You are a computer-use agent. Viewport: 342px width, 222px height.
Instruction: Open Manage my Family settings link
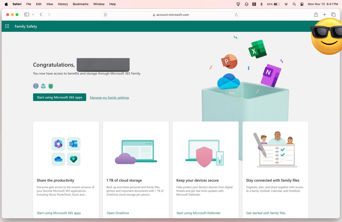(x=109, y=98)
